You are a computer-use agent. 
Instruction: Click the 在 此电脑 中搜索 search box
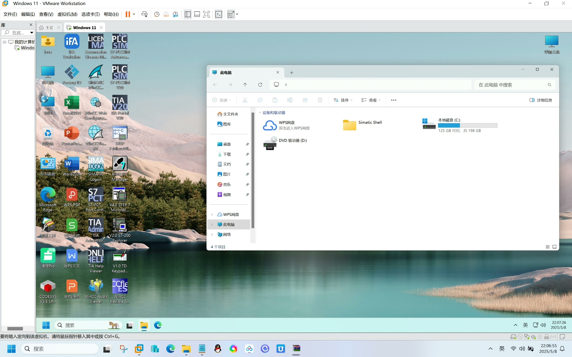(514, 85)
